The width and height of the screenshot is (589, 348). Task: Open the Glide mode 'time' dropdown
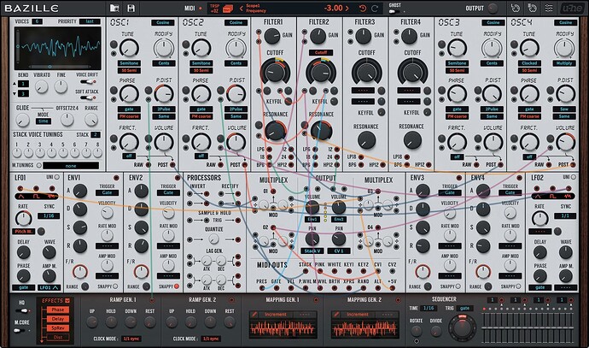click(44, 121)
